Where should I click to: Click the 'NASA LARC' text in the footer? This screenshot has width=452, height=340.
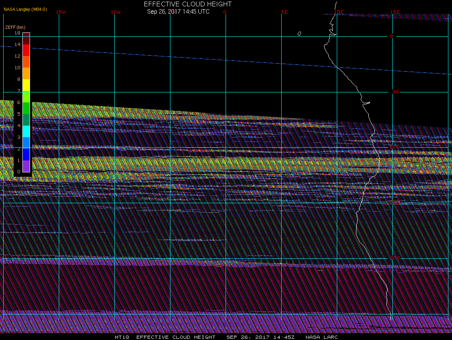tap(322, 337)
